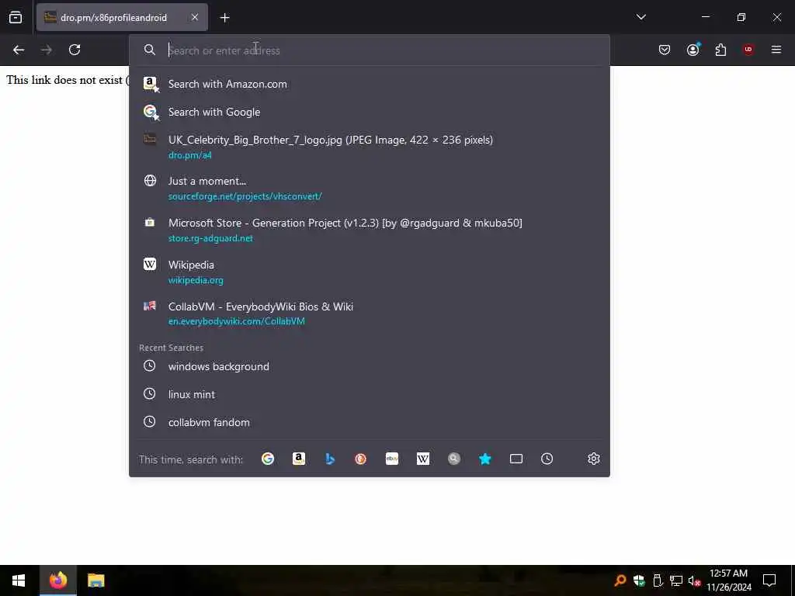Open File Explorer from the taskbar

(x=95, y=580)
